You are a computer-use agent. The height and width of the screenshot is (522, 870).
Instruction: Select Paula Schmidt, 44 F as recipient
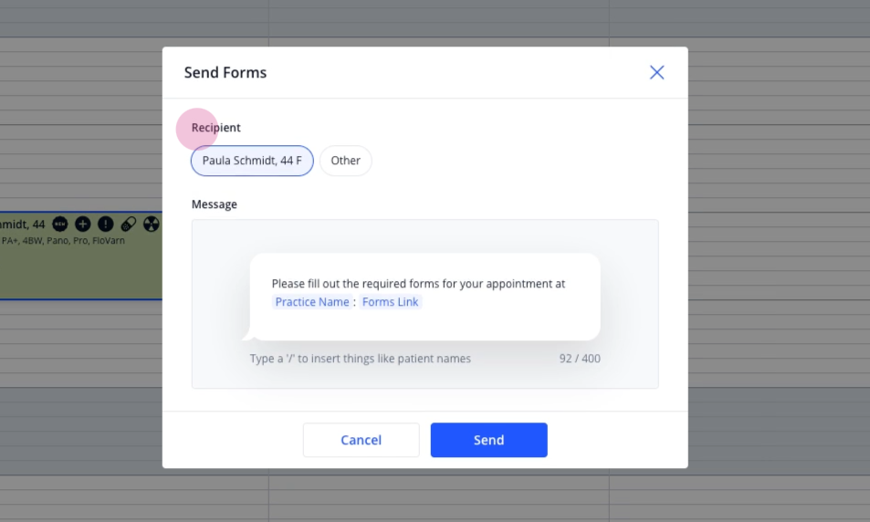coord(252,161)
